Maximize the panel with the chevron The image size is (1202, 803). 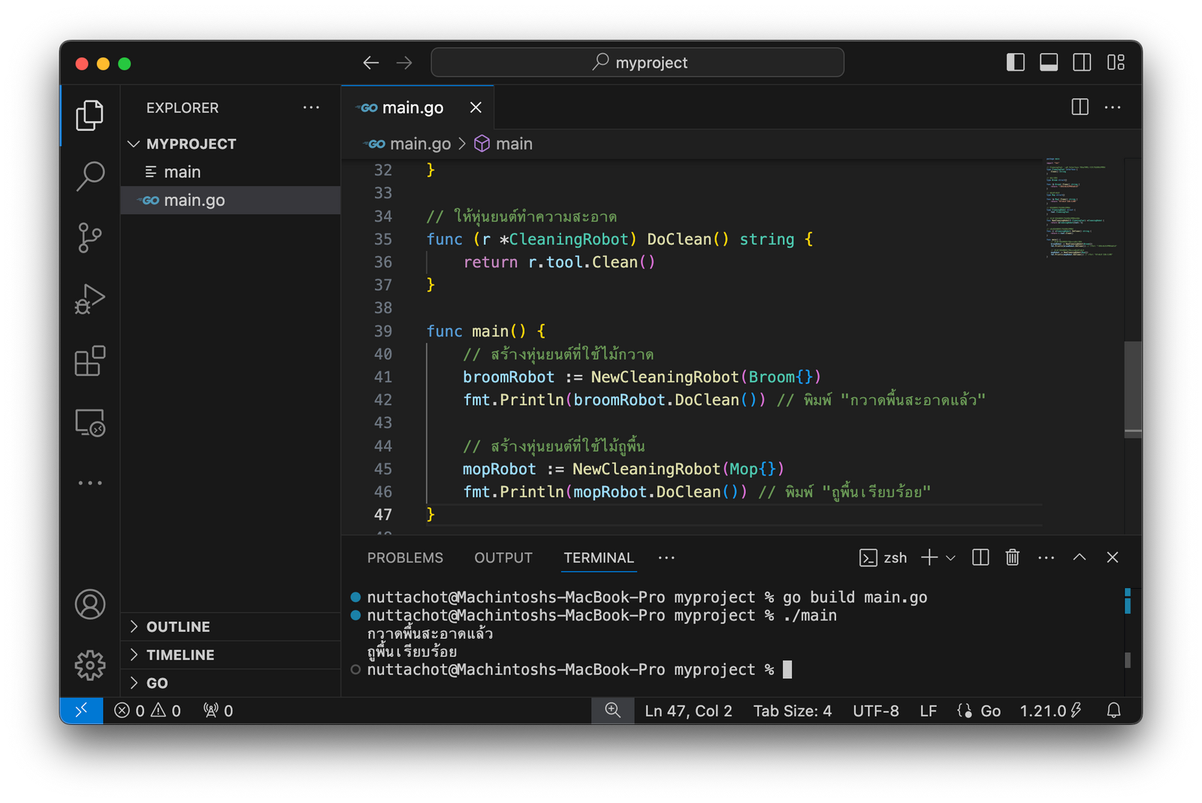click(x=1080, y=557)
